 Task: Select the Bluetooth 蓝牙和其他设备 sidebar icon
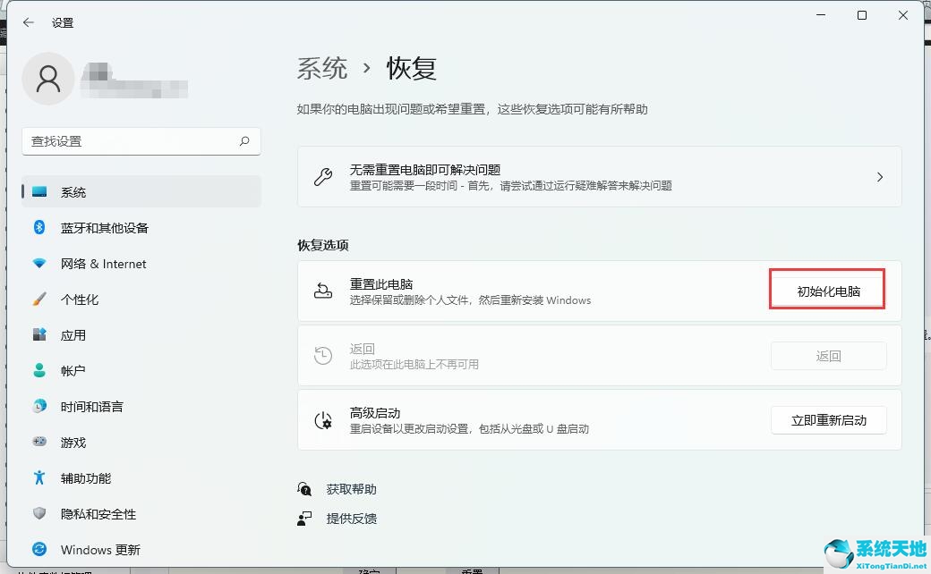(x=38, y=227)
